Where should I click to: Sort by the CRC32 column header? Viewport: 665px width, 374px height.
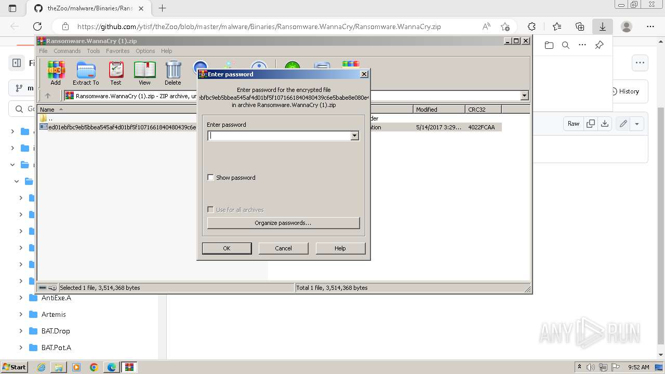[483, 110]
